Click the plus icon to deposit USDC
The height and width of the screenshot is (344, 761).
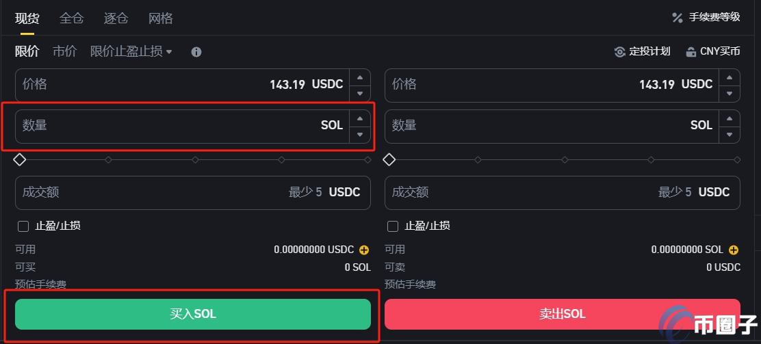pyautogui.click(x=363, y=250)
